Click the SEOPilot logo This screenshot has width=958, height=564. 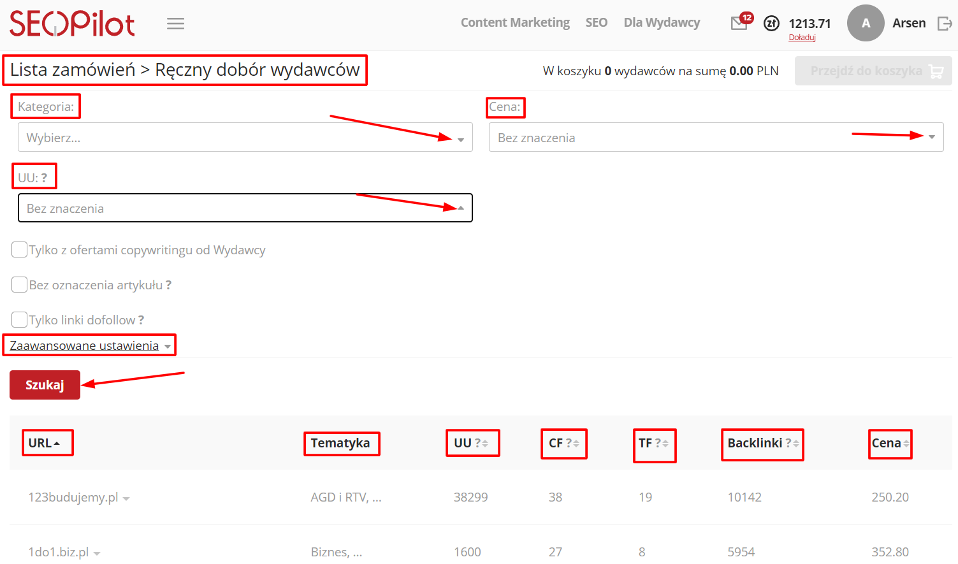[72, 24]
